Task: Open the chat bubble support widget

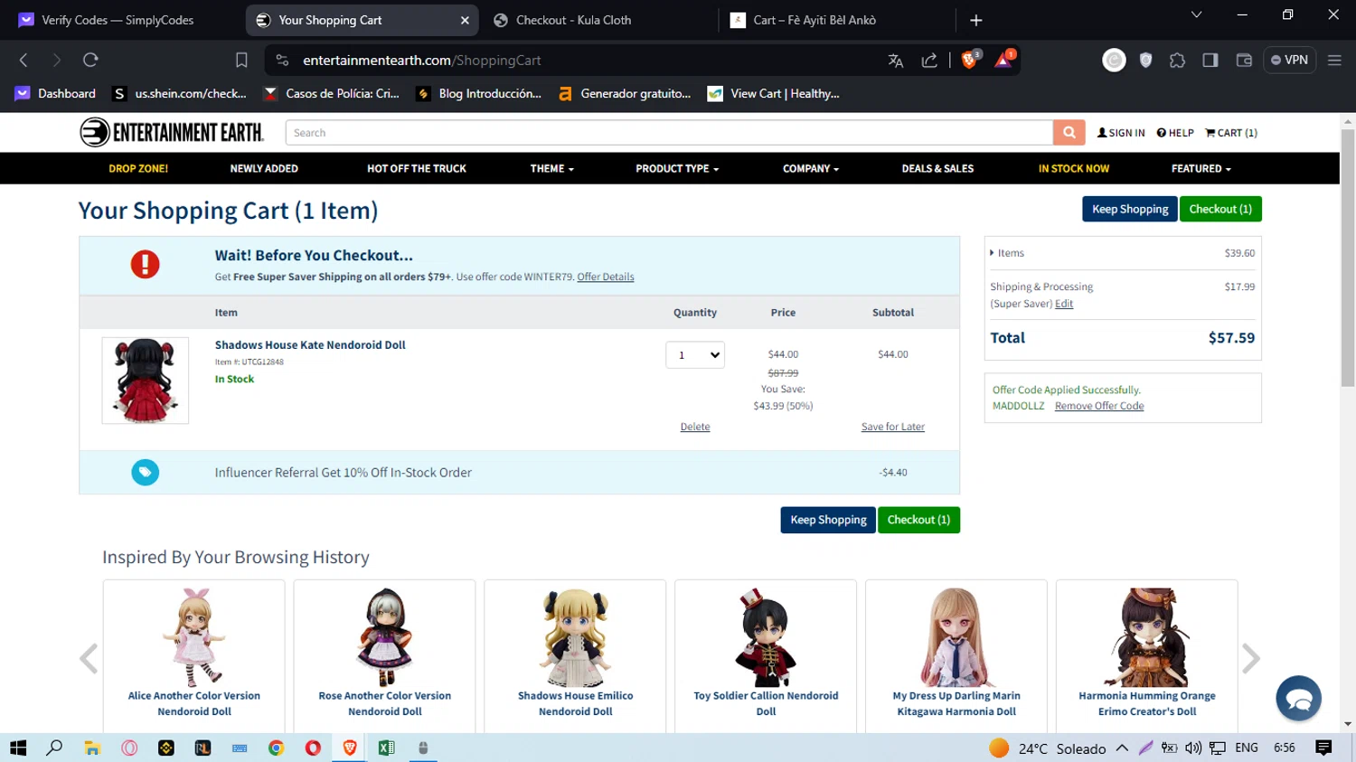Action: coord(1298,699)
